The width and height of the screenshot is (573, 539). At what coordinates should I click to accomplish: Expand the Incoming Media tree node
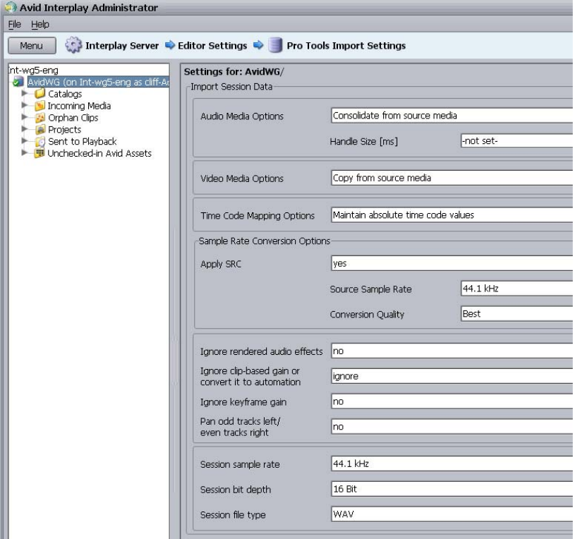25,105
